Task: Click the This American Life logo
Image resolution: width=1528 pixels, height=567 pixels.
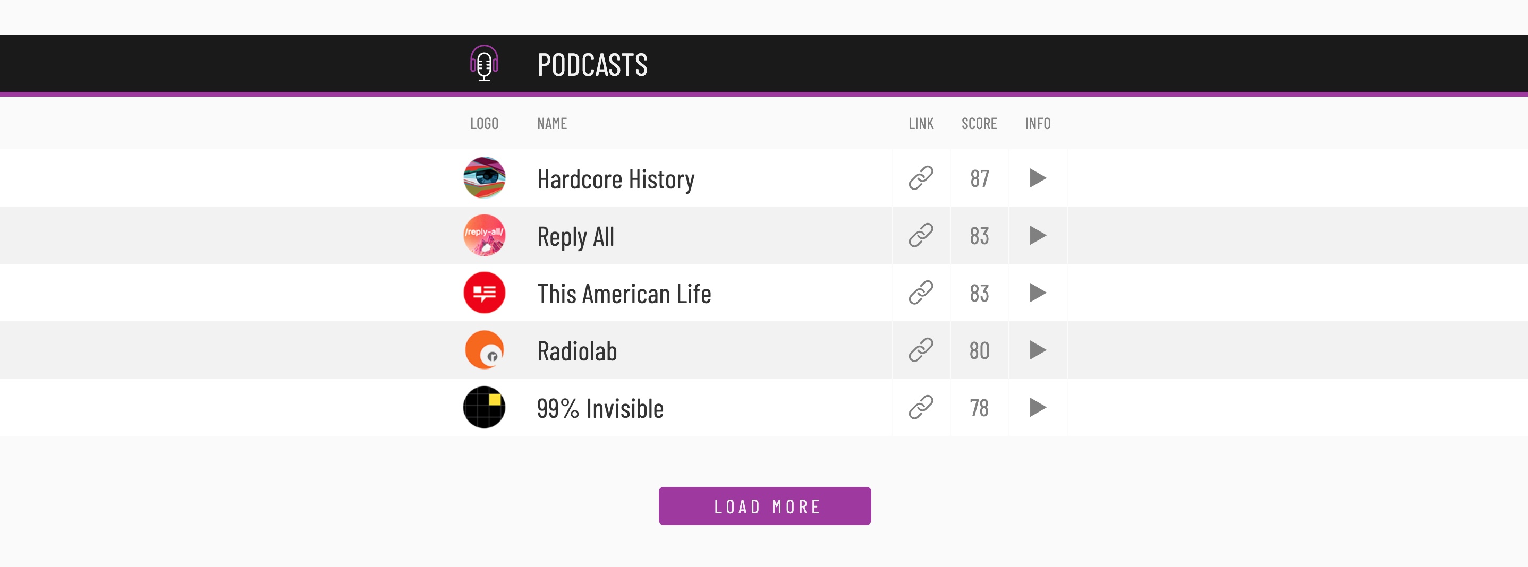Action: click(x=484, y=293)
